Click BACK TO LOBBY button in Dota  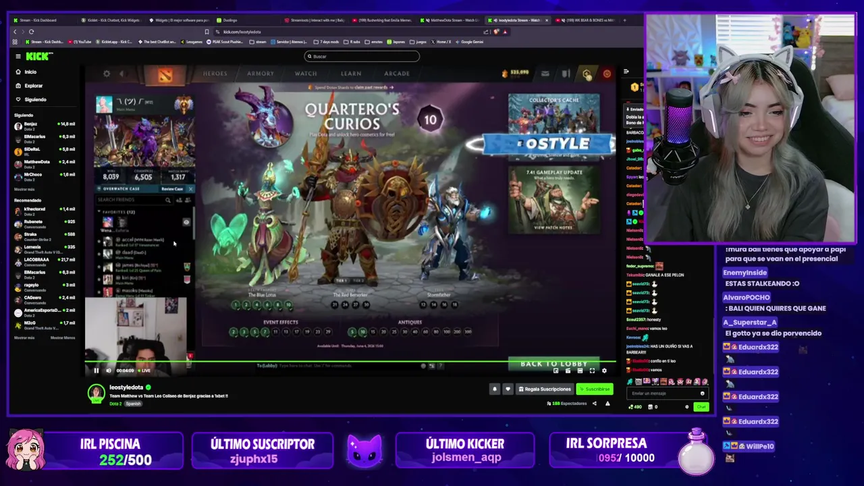pos(553,364)
